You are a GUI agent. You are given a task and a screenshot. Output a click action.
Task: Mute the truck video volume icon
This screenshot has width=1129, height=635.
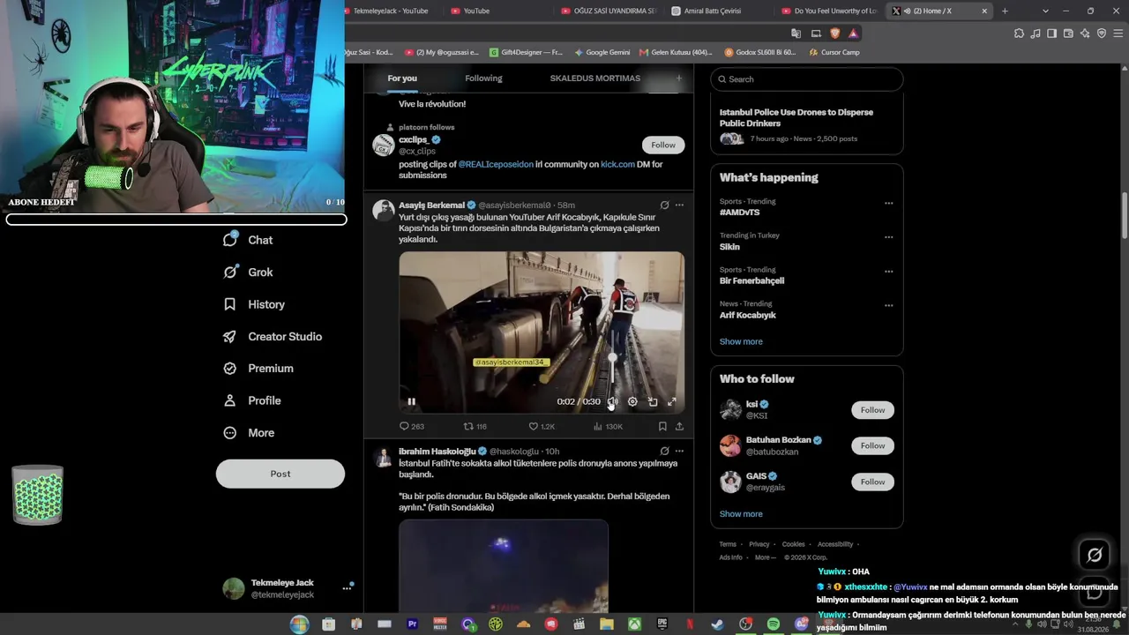[x=613, y=401]
